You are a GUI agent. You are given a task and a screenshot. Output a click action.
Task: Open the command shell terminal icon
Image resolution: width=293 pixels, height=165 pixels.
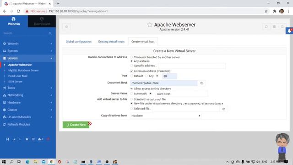click(20, 139)
